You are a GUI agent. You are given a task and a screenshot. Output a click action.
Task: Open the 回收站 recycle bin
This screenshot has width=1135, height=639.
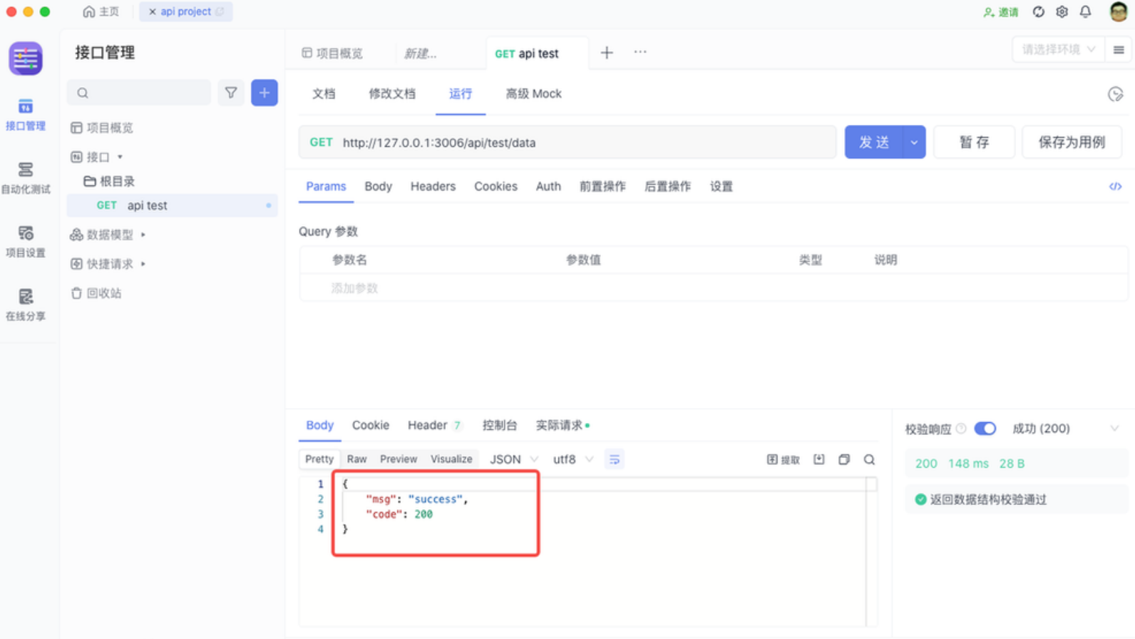(x=96, y=293)
